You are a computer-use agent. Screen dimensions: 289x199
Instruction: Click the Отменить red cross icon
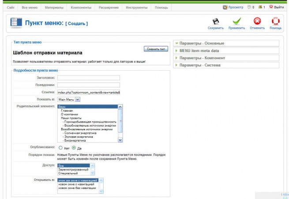[257, 21]
